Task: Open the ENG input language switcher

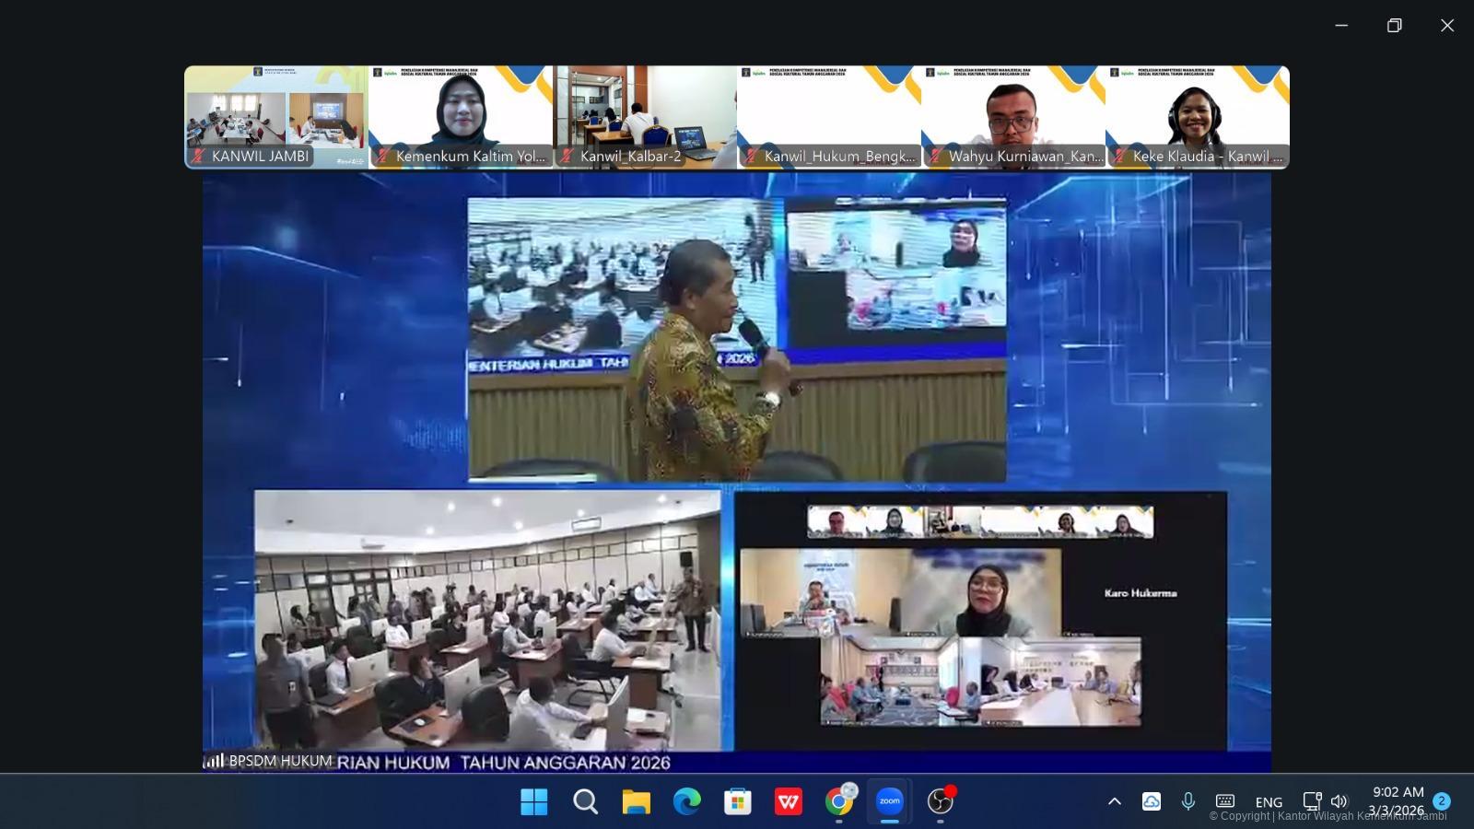Action: click(1269, 801)
